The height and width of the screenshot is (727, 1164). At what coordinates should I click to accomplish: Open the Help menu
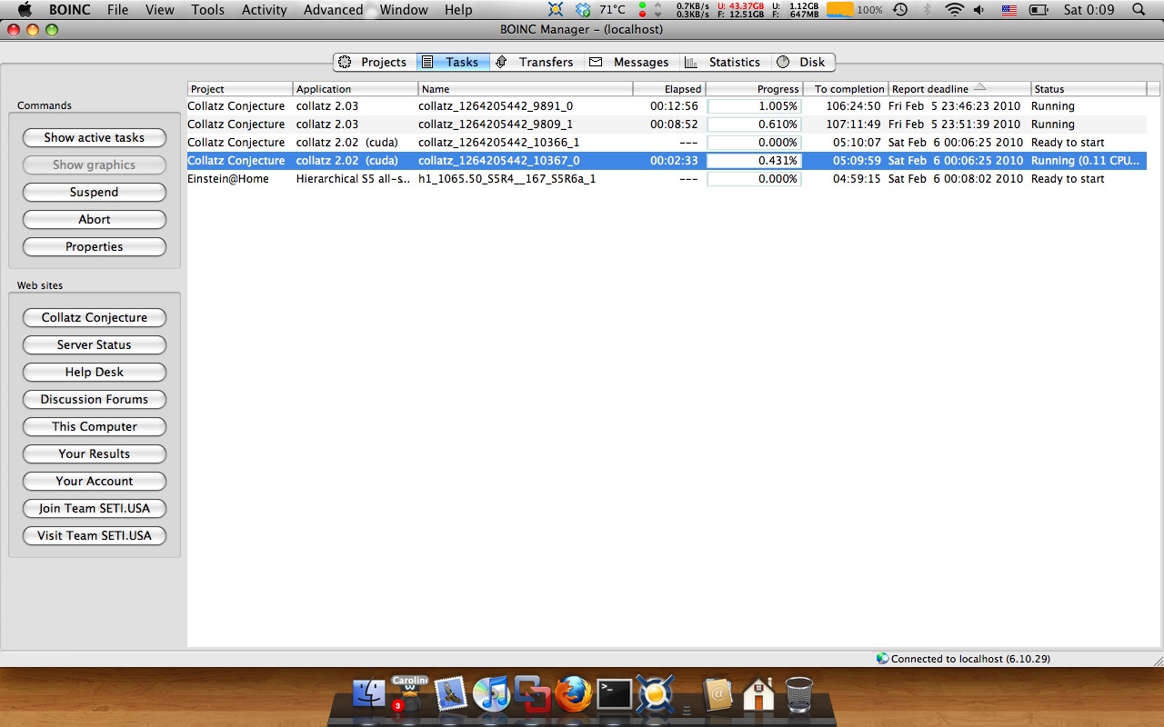pyautogui.click(x=458, y=10)
